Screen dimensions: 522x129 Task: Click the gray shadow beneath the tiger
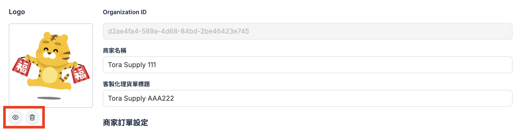pyautogui.click(x=49, y=98)
